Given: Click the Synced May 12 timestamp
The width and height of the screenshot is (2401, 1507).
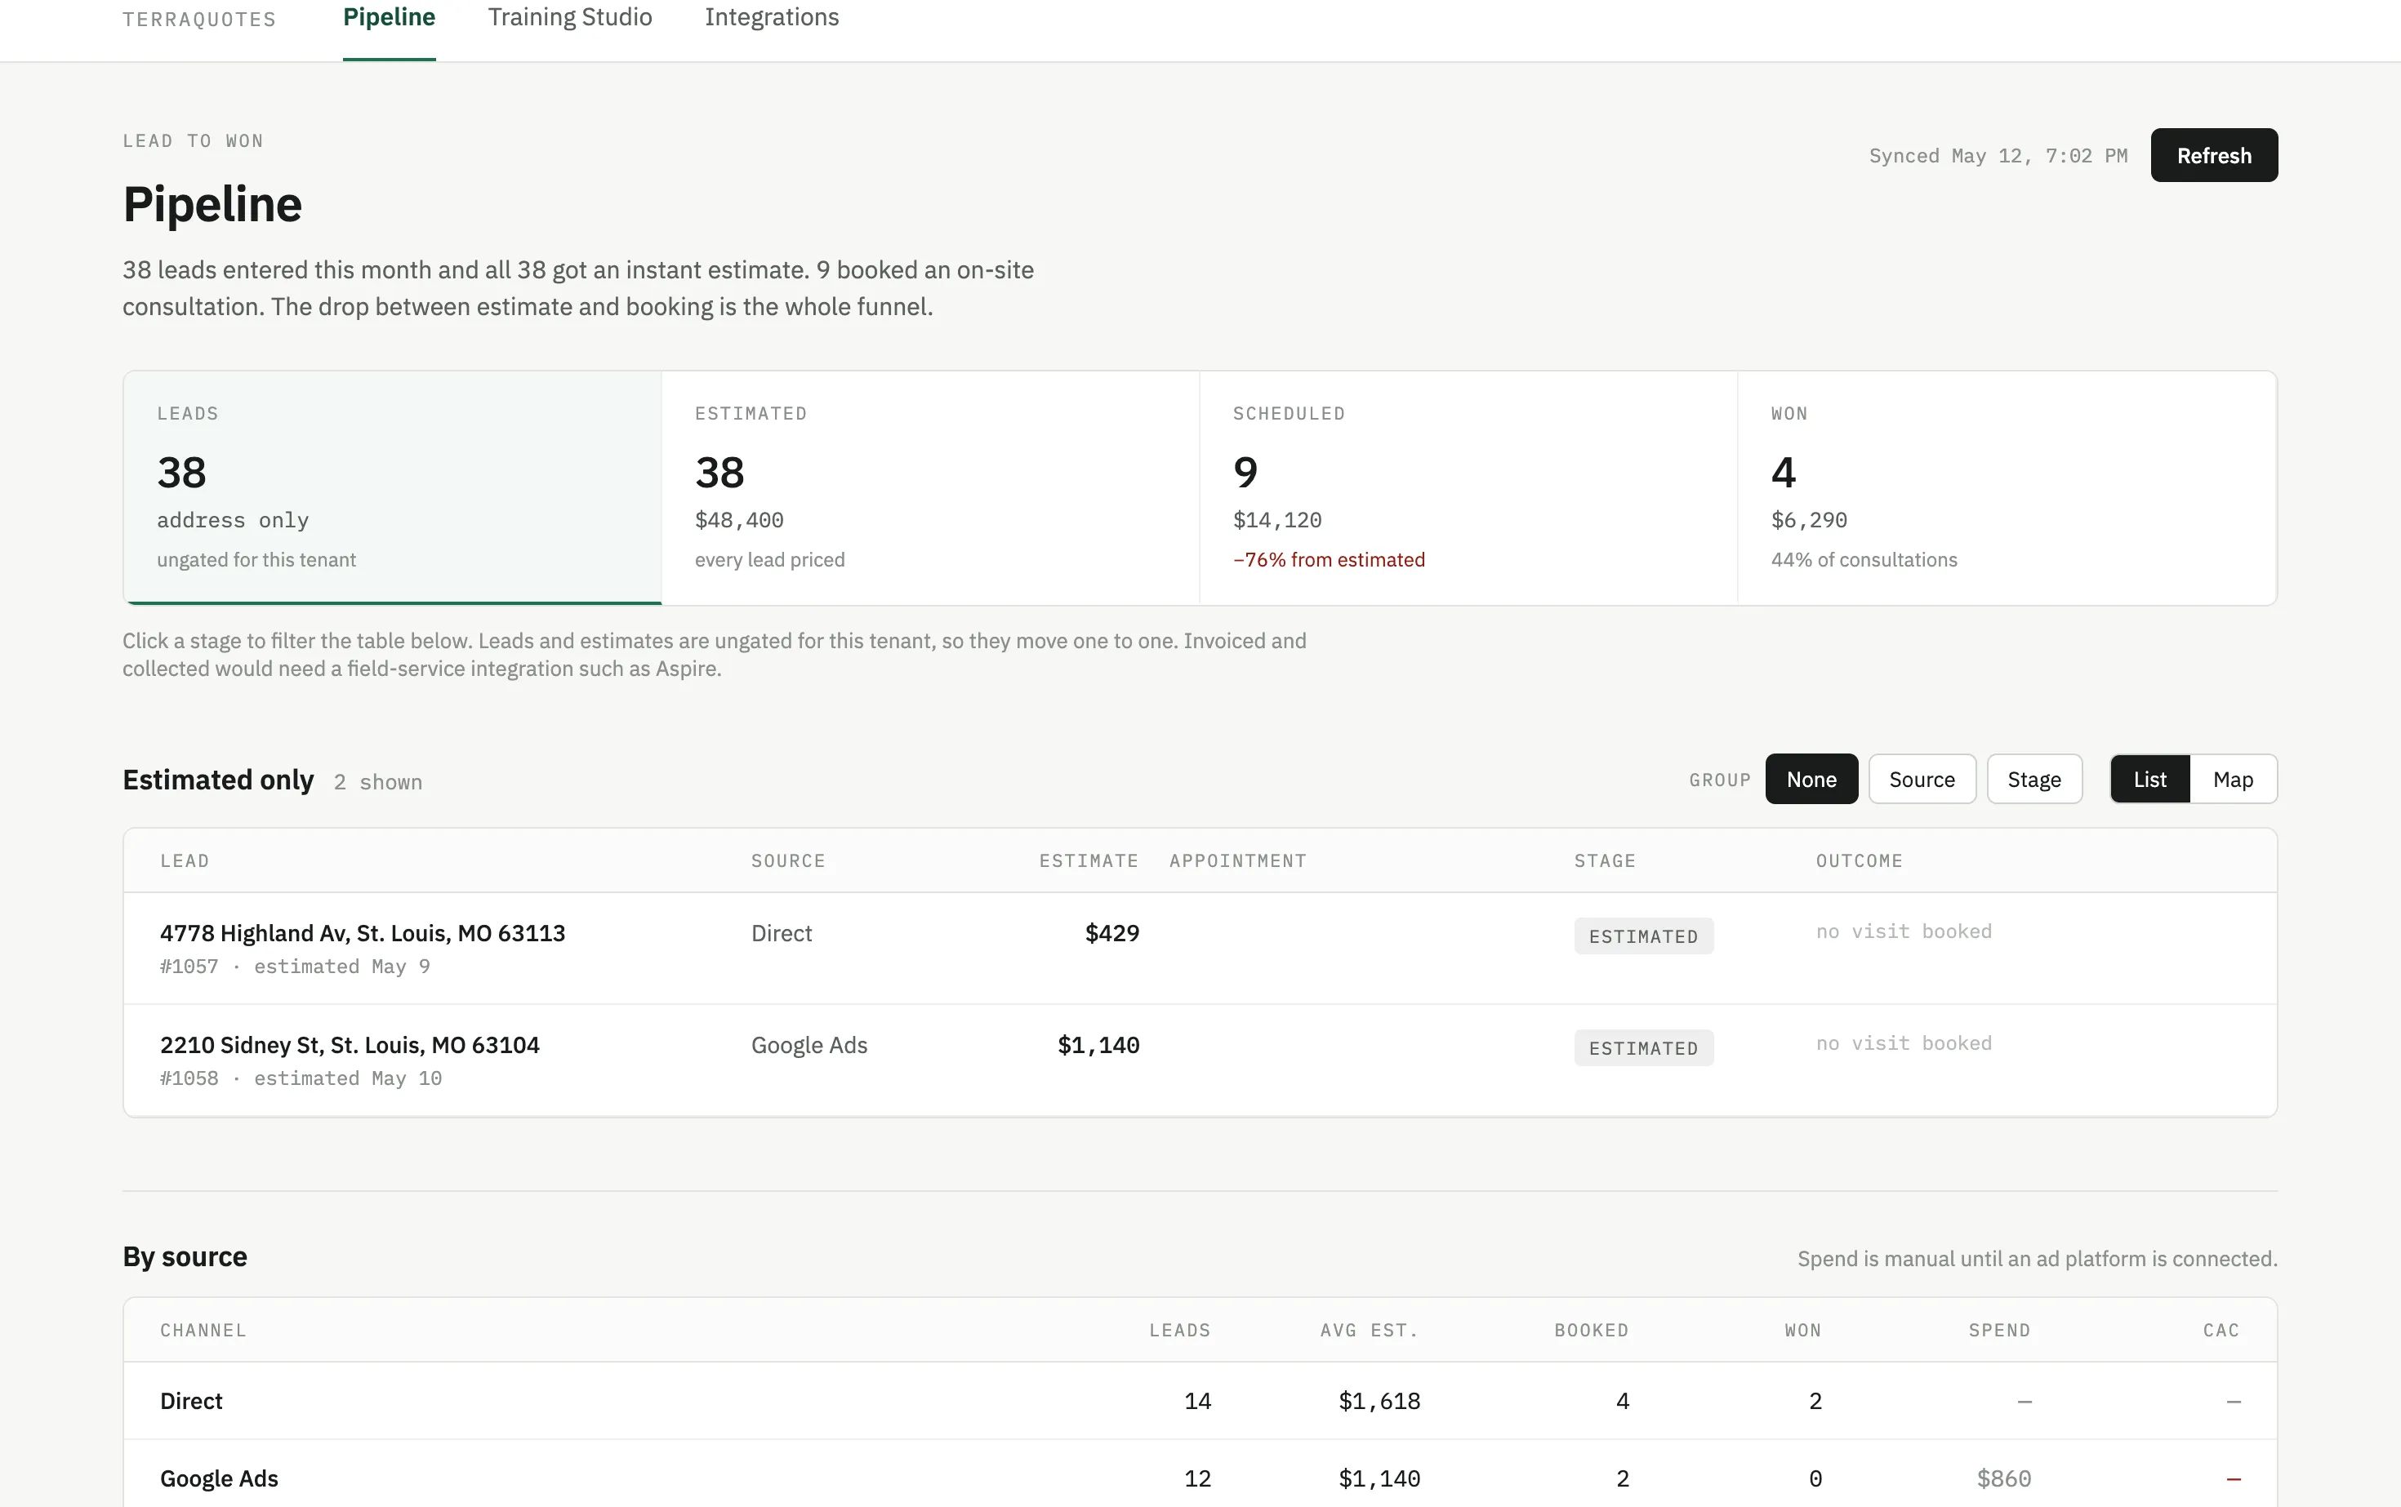Looking at the screenshot, I should [x=1998, y=157].
